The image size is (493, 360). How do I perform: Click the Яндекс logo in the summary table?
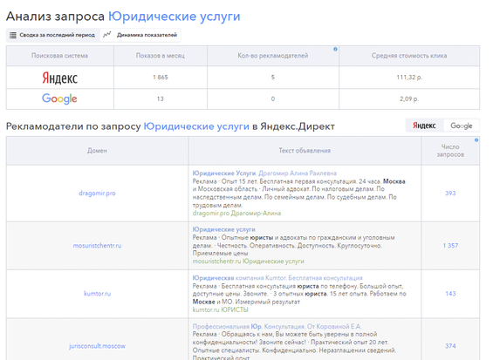point(59,78)
